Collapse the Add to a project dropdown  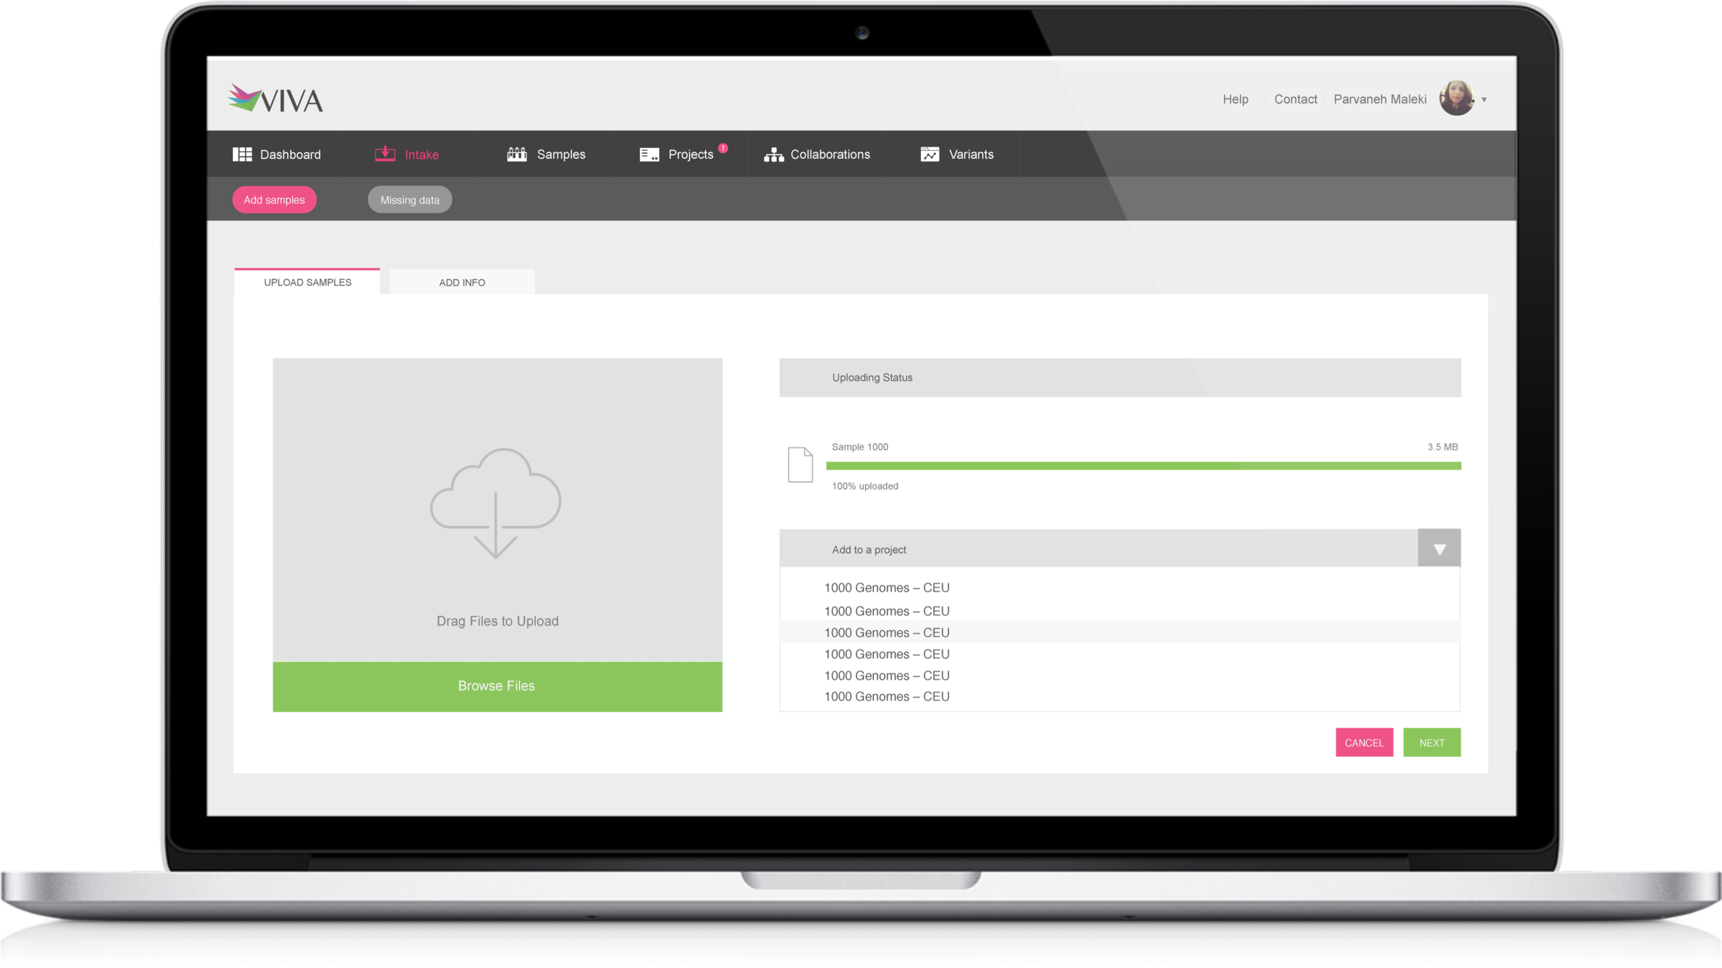coord(1439,549)
